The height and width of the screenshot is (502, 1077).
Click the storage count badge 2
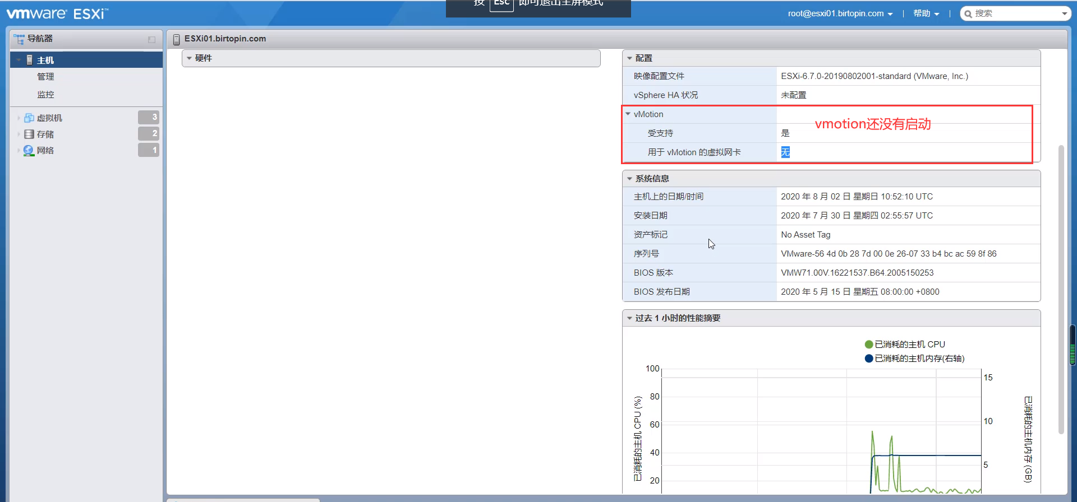[149, 133]
